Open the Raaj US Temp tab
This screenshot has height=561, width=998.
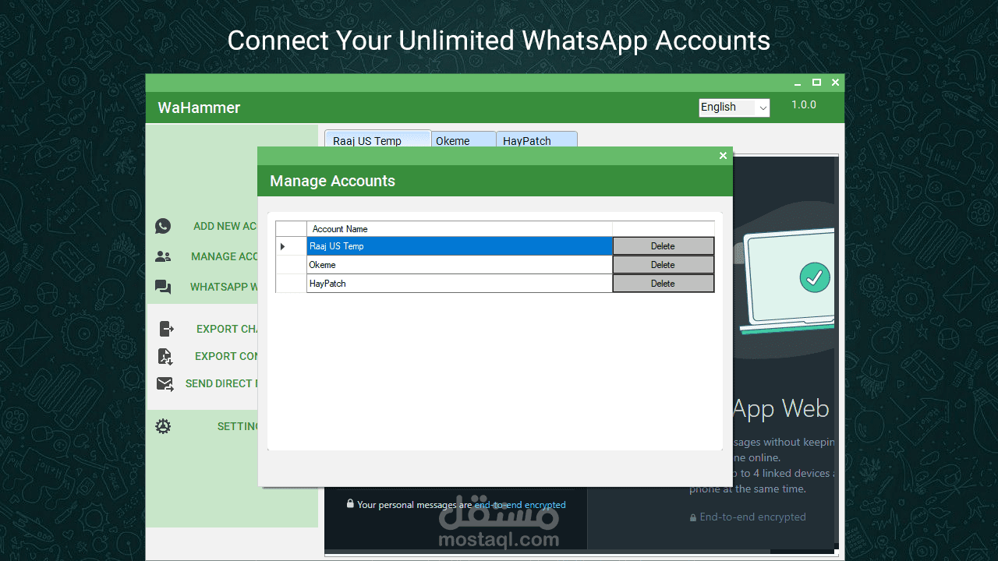[x=377, y=139]
